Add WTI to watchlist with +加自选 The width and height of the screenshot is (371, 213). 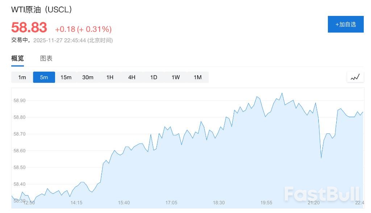[346, 25]
